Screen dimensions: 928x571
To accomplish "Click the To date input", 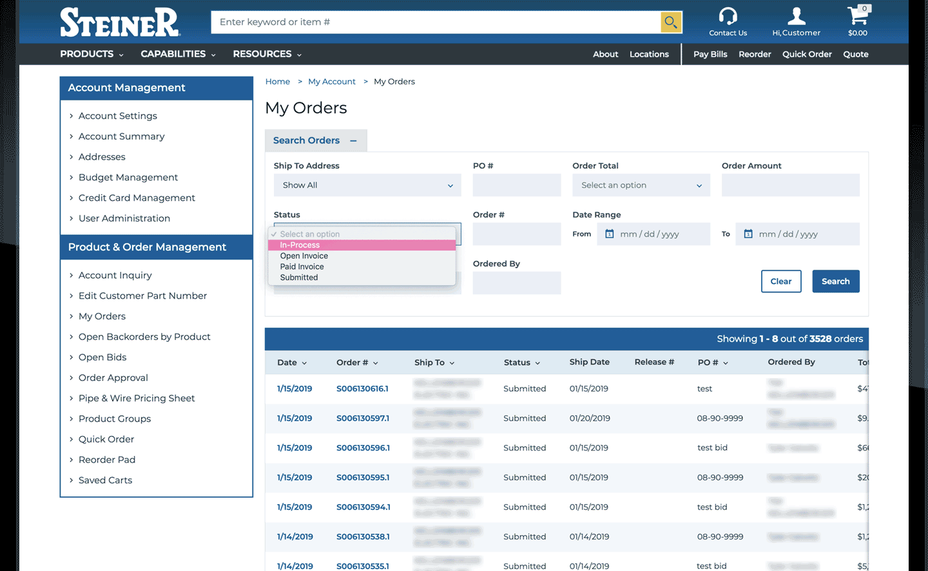I will 797,234.
